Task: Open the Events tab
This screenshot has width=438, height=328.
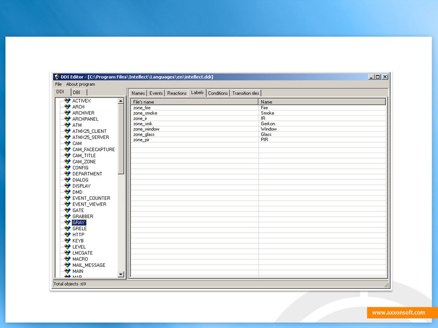Action: [156, 93]
